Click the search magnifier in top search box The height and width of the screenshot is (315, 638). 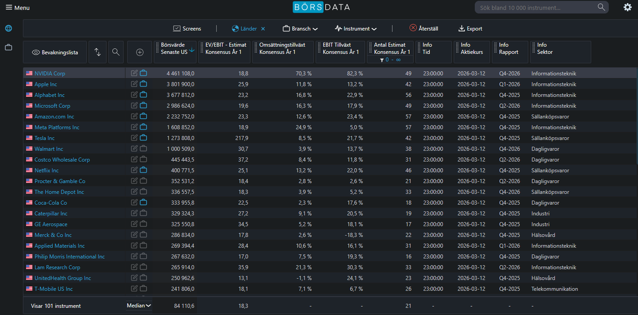601,7
